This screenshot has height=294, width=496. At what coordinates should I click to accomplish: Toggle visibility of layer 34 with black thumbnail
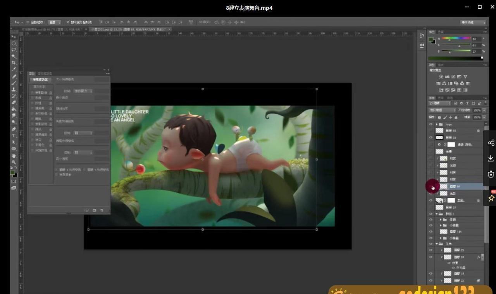point(431,137)
